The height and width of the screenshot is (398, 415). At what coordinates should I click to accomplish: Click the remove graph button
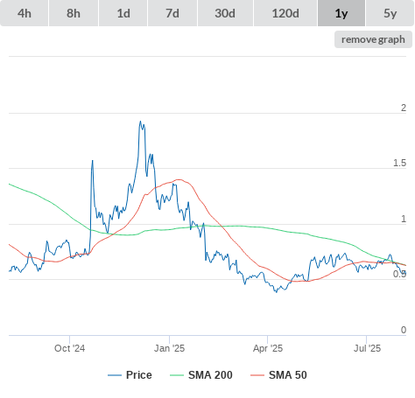[373, 39]
